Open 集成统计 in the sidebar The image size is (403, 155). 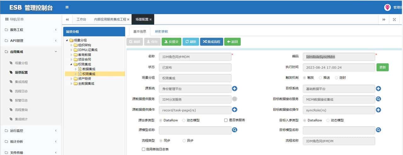click(21, 119)
